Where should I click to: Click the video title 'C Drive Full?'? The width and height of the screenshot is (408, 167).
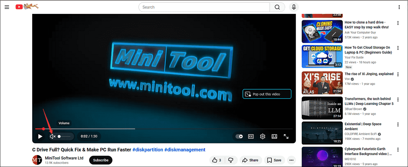click(x=82, y=150)
